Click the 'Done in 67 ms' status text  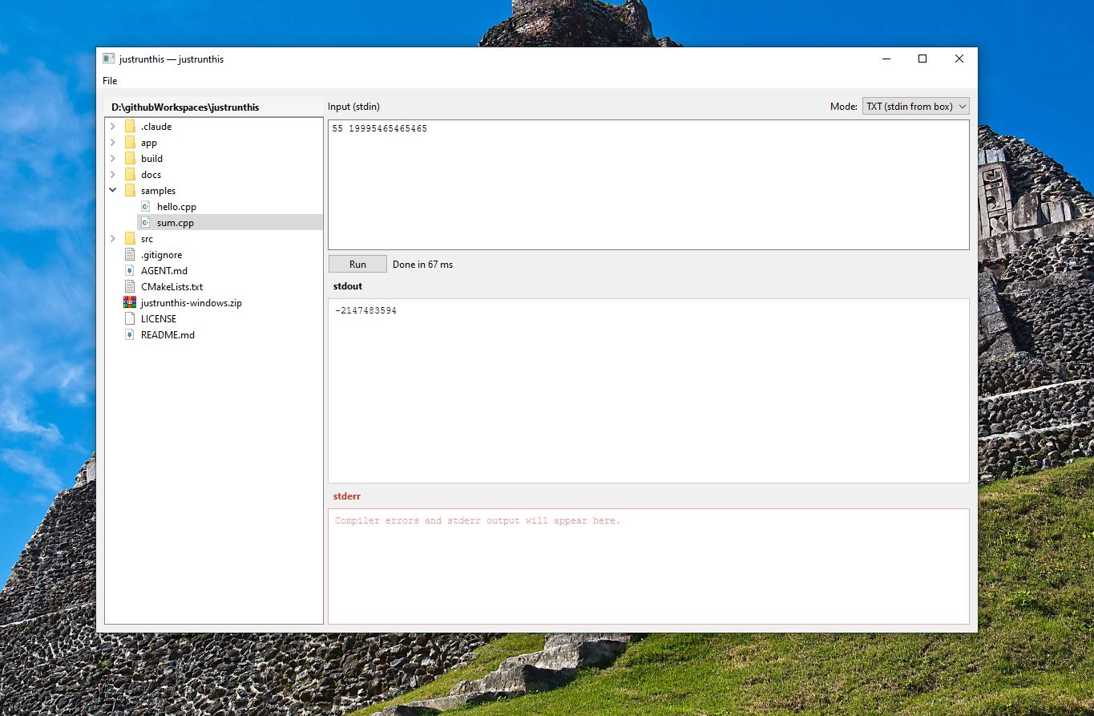(x=422, y=265)
